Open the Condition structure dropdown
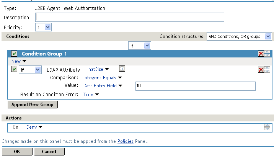The width and height of the screenshot is (274, 157). click(239, 36)
